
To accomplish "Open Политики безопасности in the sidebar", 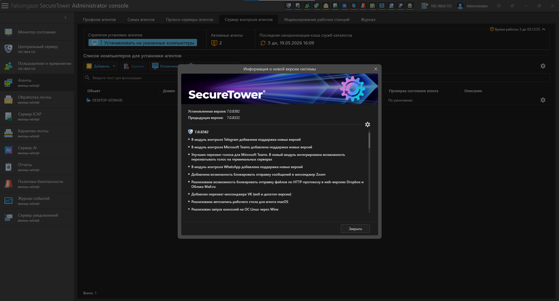I will point(37,184).
